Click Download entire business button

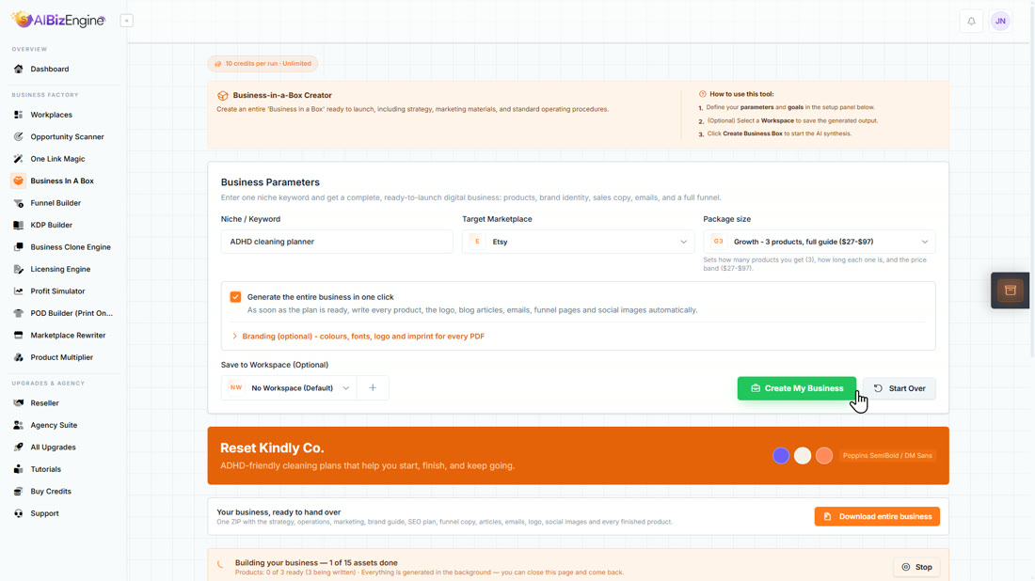(877, 516)
